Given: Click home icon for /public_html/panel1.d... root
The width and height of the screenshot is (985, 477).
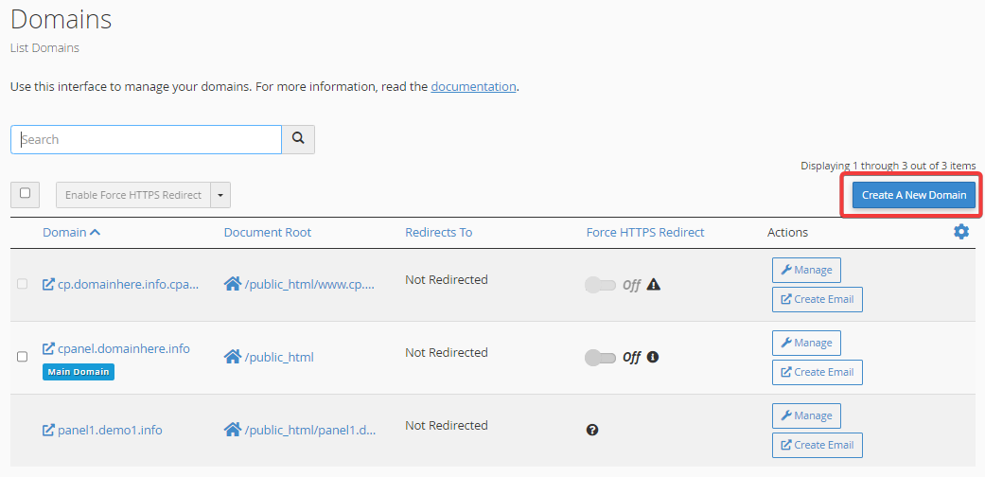Looking at the screenshot, I should [233, 430].
